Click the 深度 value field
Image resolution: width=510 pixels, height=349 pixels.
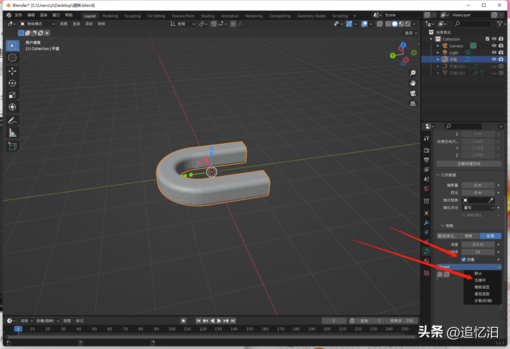pyautogui.click(x=478, y=244)
